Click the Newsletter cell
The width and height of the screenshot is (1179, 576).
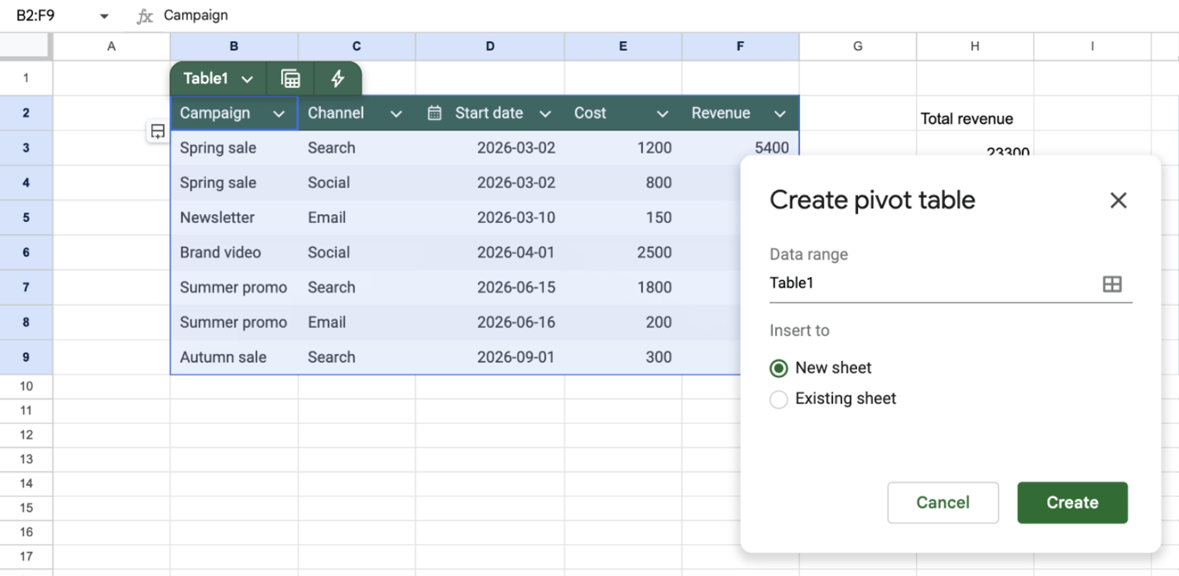(x=234, y=218)
